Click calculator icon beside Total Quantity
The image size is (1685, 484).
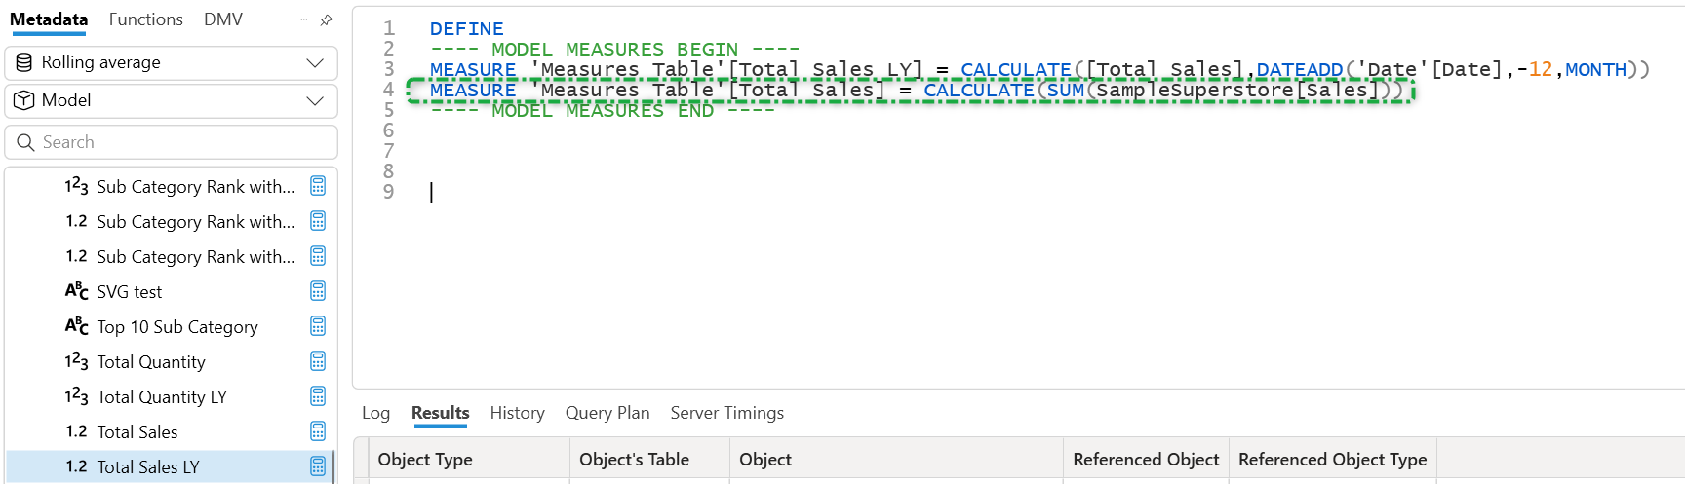318,361
